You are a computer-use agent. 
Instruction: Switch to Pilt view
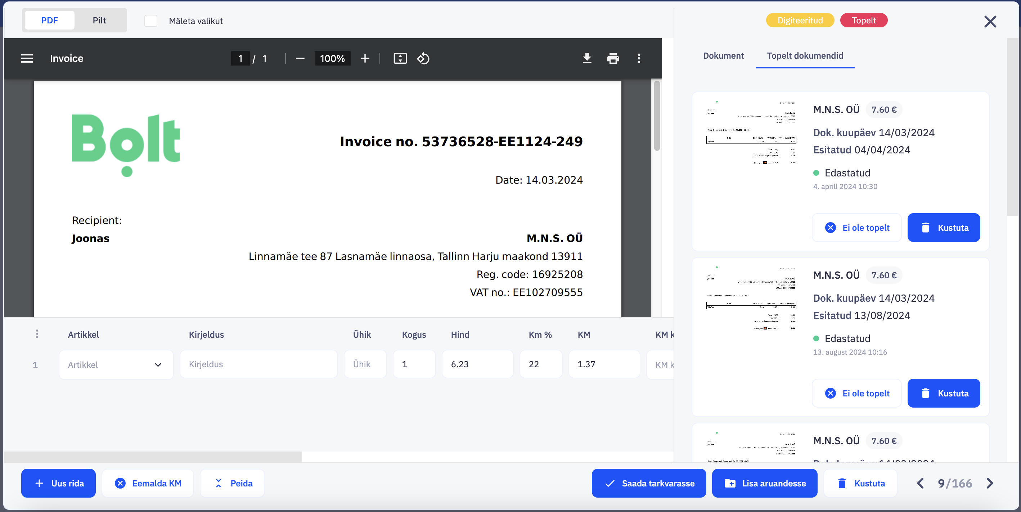[x=99, y=20]
